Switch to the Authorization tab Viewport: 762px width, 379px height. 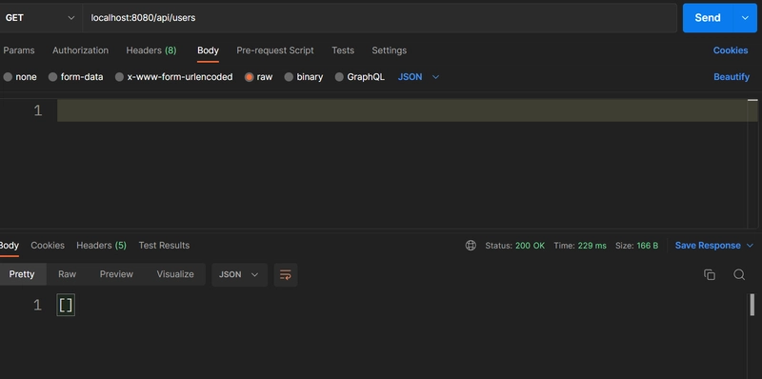click(80, 50)
